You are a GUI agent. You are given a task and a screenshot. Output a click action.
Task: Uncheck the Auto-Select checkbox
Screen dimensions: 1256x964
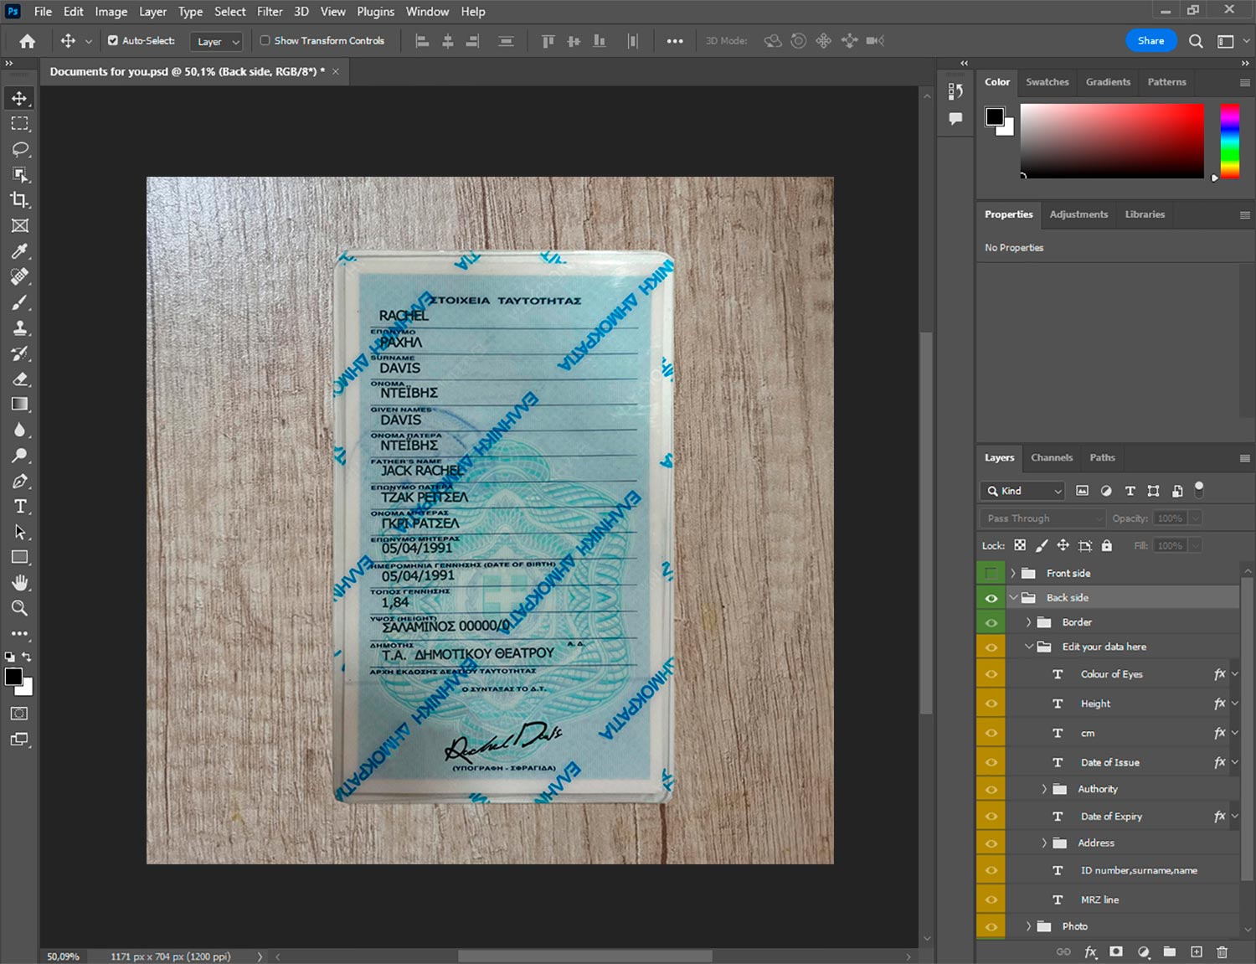pos(113,40)
